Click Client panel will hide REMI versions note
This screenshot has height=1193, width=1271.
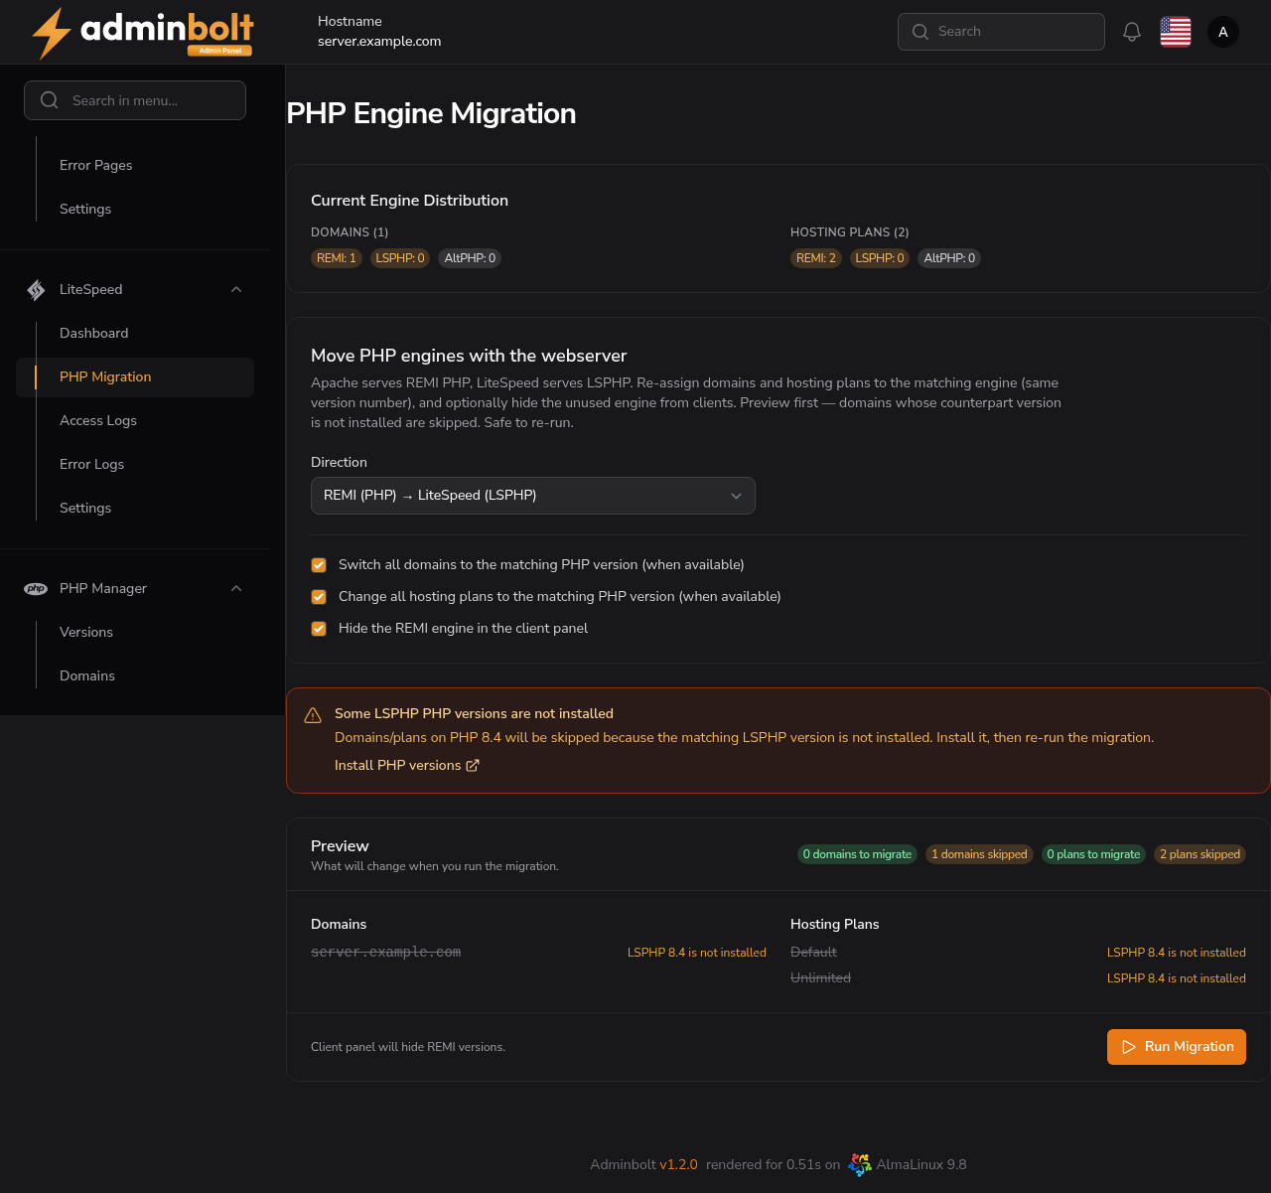point(408,1047)
